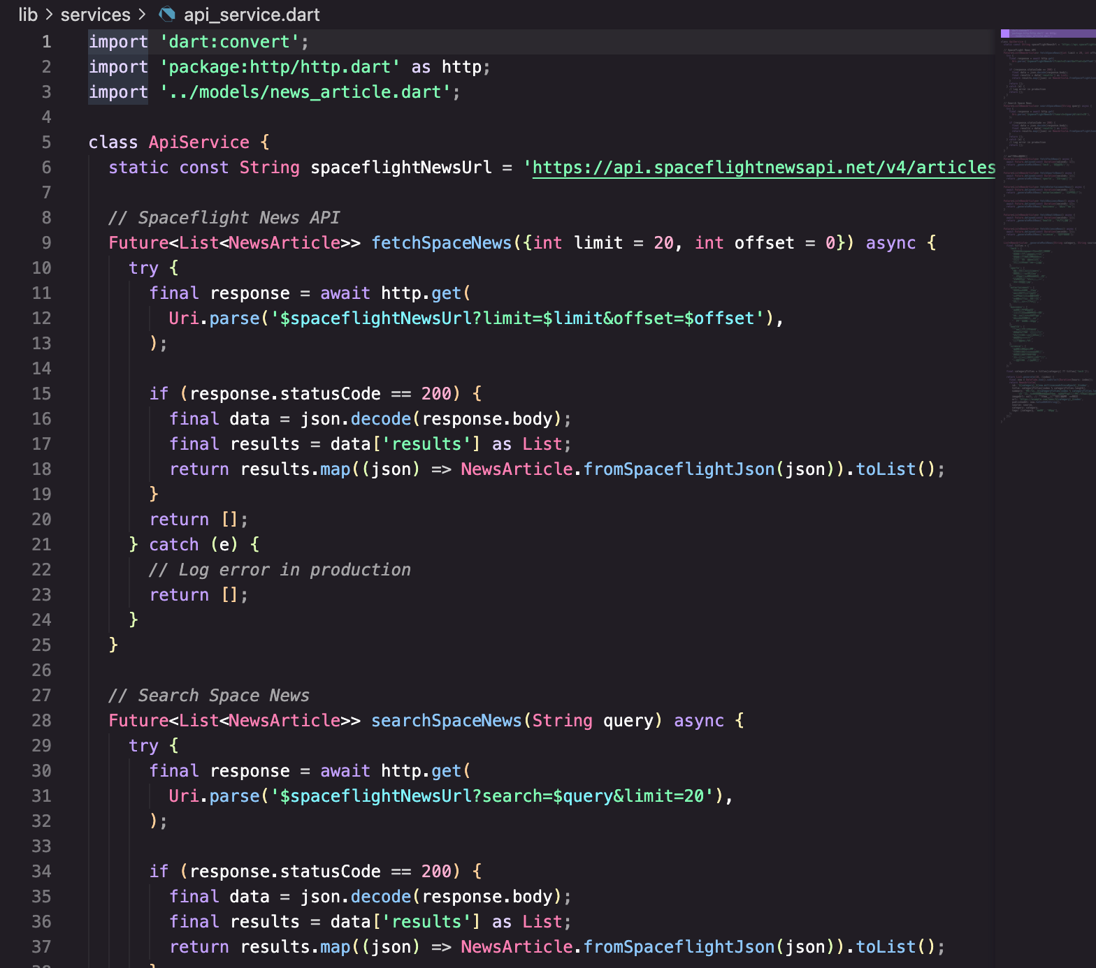
Task: Click the 'offset' parameter on line 9
Action: (x=764, y=243)
